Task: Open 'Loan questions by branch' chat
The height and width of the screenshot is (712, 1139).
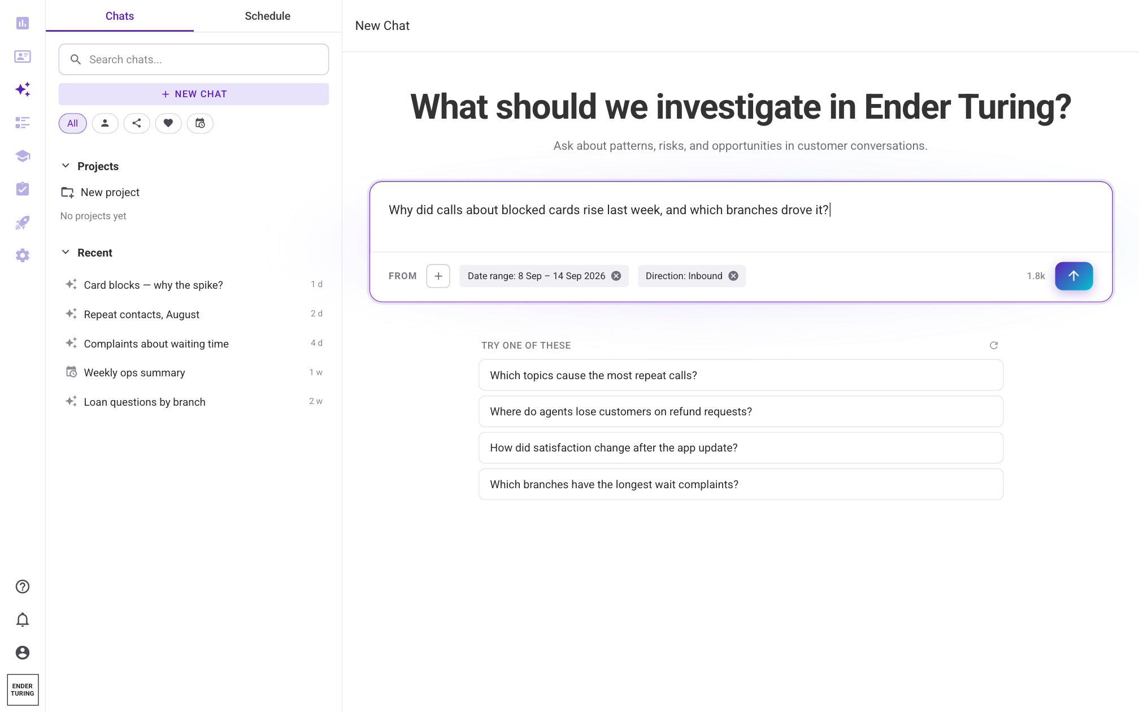Action: (194, 402)
